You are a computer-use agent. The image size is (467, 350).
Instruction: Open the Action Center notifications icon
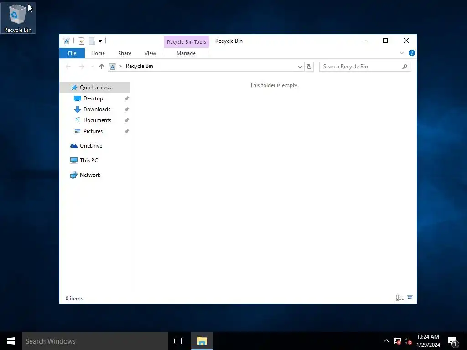click(x=453, y=341)
